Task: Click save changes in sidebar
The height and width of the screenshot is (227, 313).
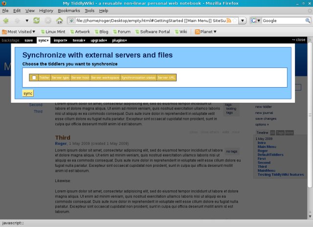Action: (x=266, y=118)
